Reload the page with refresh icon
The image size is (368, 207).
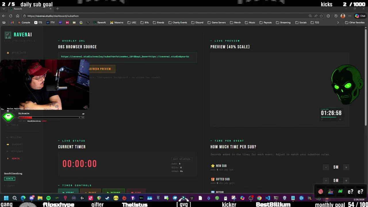(11, 16)
